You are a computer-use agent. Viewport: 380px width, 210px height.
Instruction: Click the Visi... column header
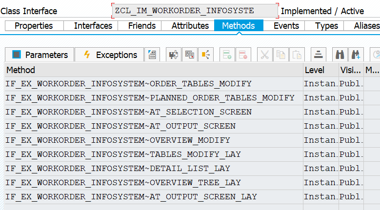351,70
